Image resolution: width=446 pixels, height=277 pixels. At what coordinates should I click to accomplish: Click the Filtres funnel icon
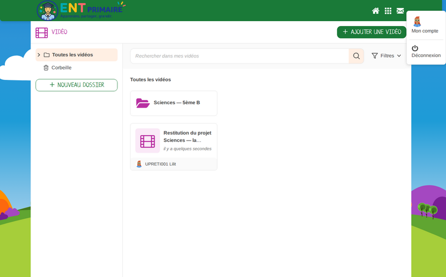point(375,56)
